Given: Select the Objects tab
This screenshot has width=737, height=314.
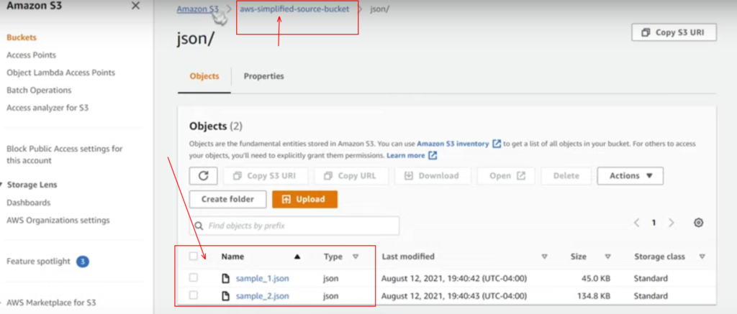Looking at the screenshot, I should (x=204, y=76).
